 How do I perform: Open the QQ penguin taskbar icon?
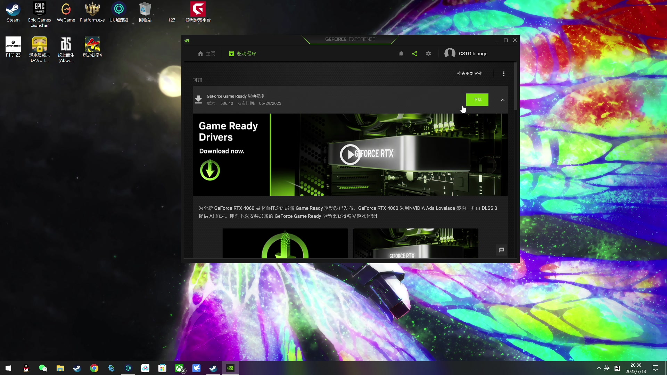tap(26, 368)
